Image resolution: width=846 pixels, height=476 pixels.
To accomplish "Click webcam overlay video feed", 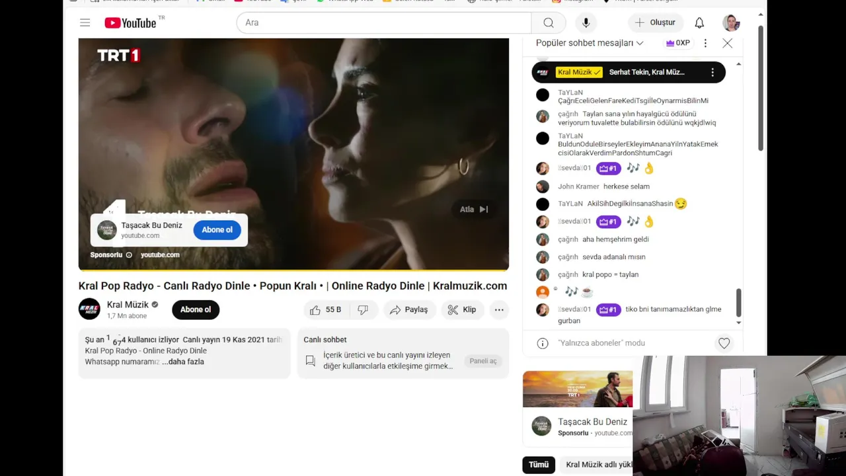I will 740,416.
